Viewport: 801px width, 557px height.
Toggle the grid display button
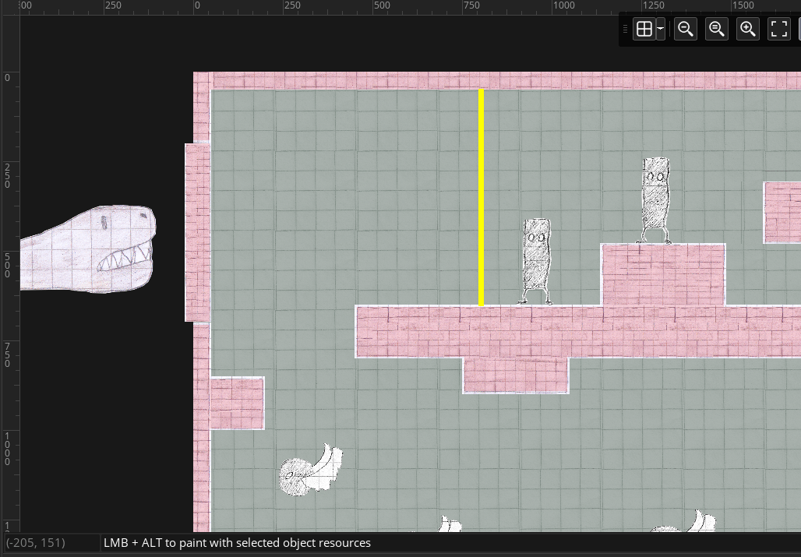[x=644, y=29]
